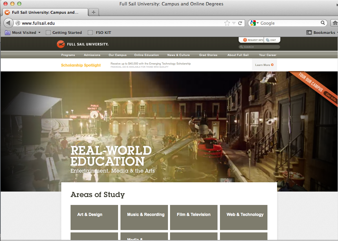Click the globe site identity icon
This screenshot has height=241, width=338.
point(18,23)
